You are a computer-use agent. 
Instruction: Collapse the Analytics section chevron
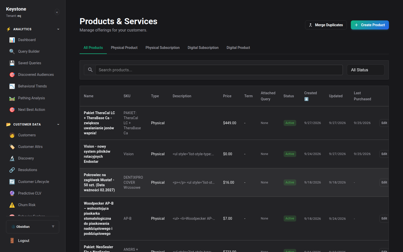click(x=58, y=29)
